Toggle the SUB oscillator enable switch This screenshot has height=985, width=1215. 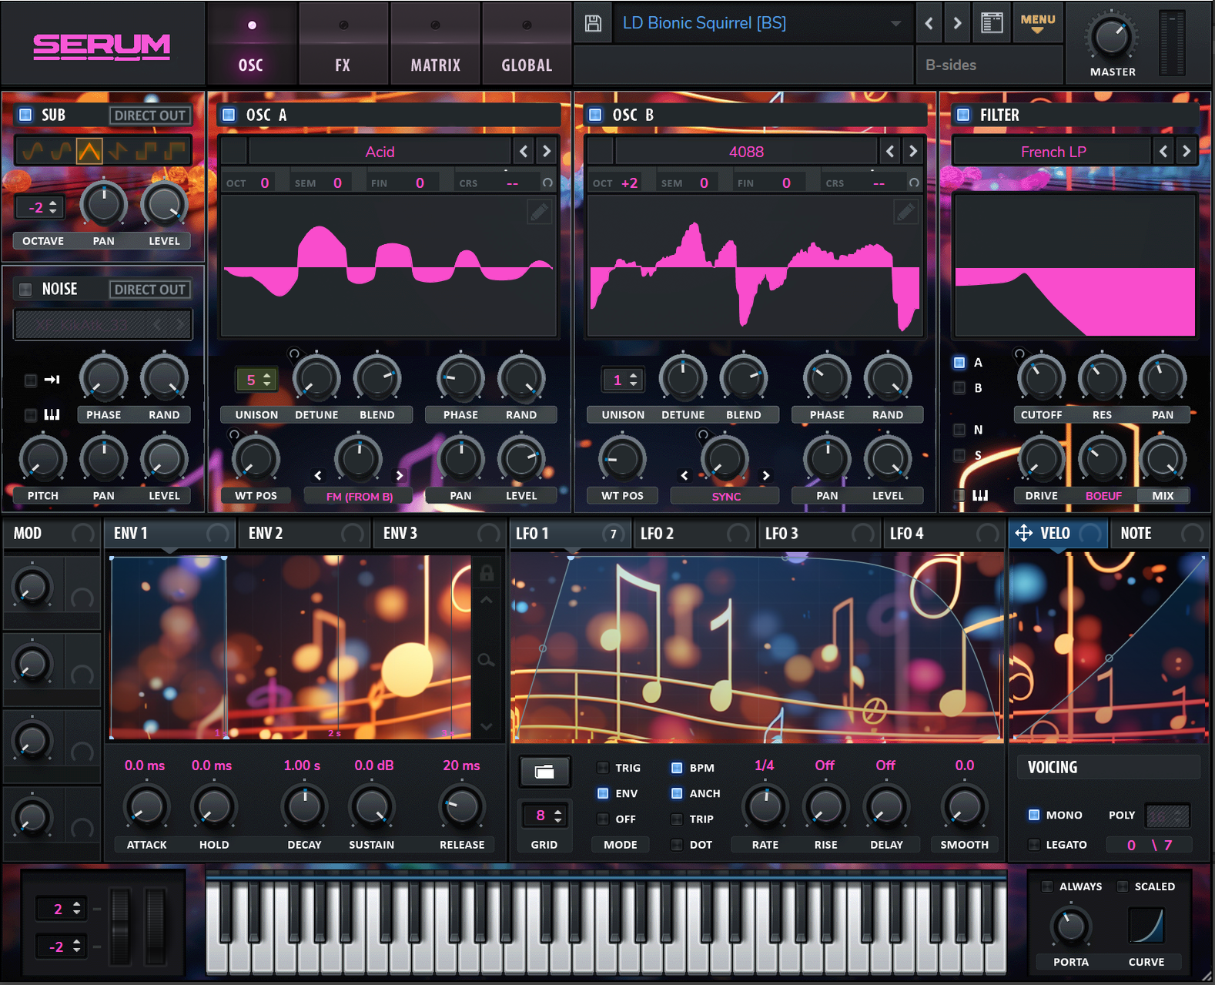tap(26, 115)
